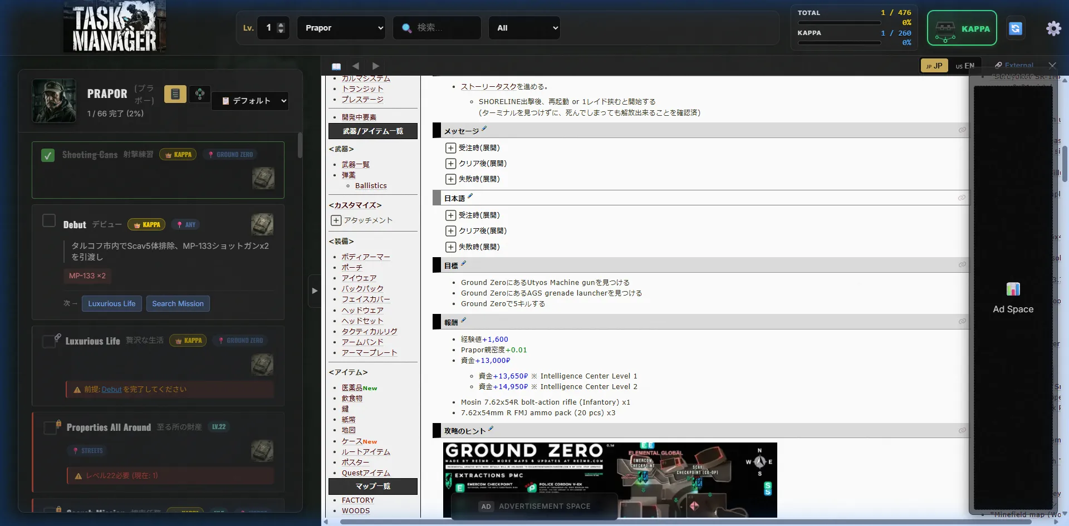The height and width of the screenshot is (526, 1069).
Task: Click the KAPPA progress bar
Action: click(839, 43)
